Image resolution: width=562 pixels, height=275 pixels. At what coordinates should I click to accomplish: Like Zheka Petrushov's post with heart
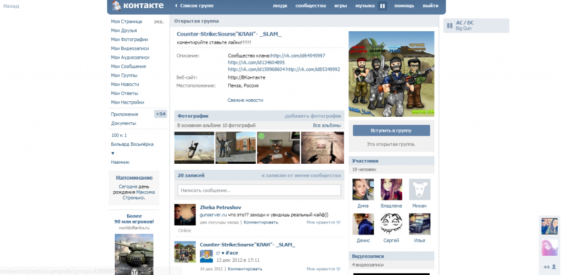point(338,222)
